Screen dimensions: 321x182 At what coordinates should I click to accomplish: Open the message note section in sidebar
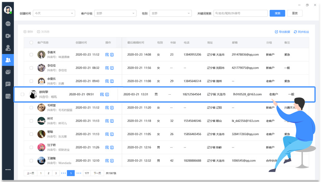tap(8, 84)
